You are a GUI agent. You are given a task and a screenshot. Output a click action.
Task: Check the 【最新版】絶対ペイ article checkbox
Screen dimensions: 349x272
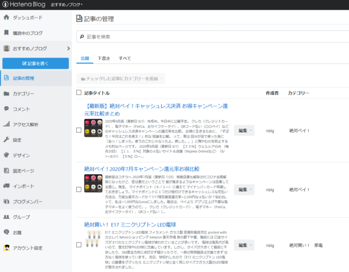pos(79,130)
